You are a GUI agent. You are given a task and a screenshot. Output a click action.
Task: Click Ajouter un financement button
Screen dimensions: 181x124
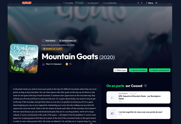pyautogui.click(x=160, y=70)
